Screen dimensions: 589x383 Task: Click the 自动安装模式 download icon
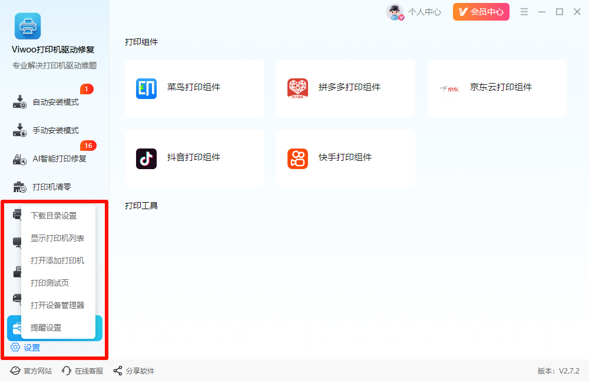click(x=19, y=102)
